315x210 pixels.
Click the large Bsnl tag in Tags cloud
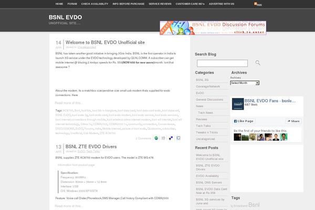254,205
